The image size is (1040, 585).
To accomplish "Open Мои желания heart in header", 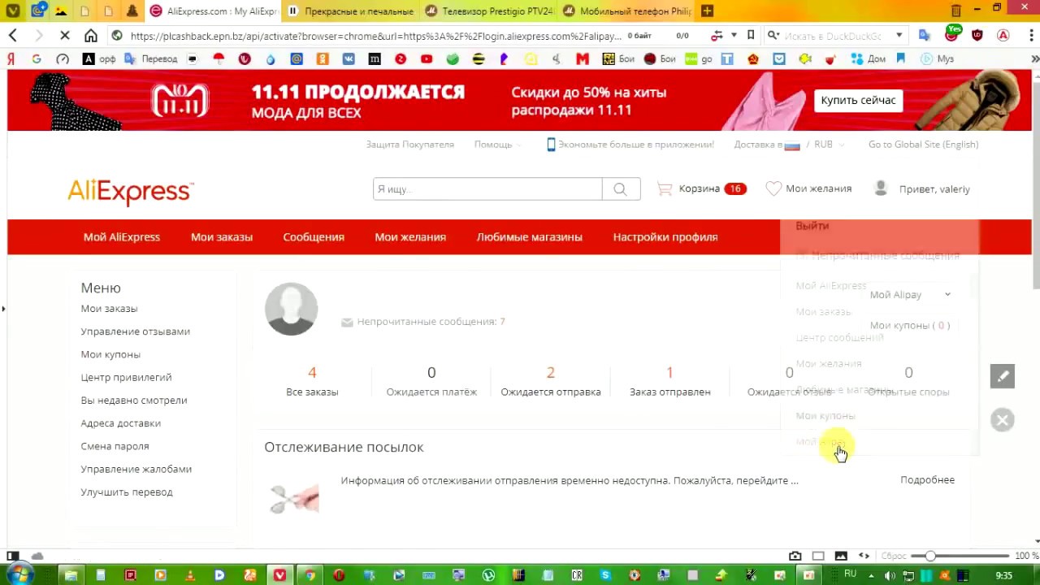I will click(x=808, y=188).
